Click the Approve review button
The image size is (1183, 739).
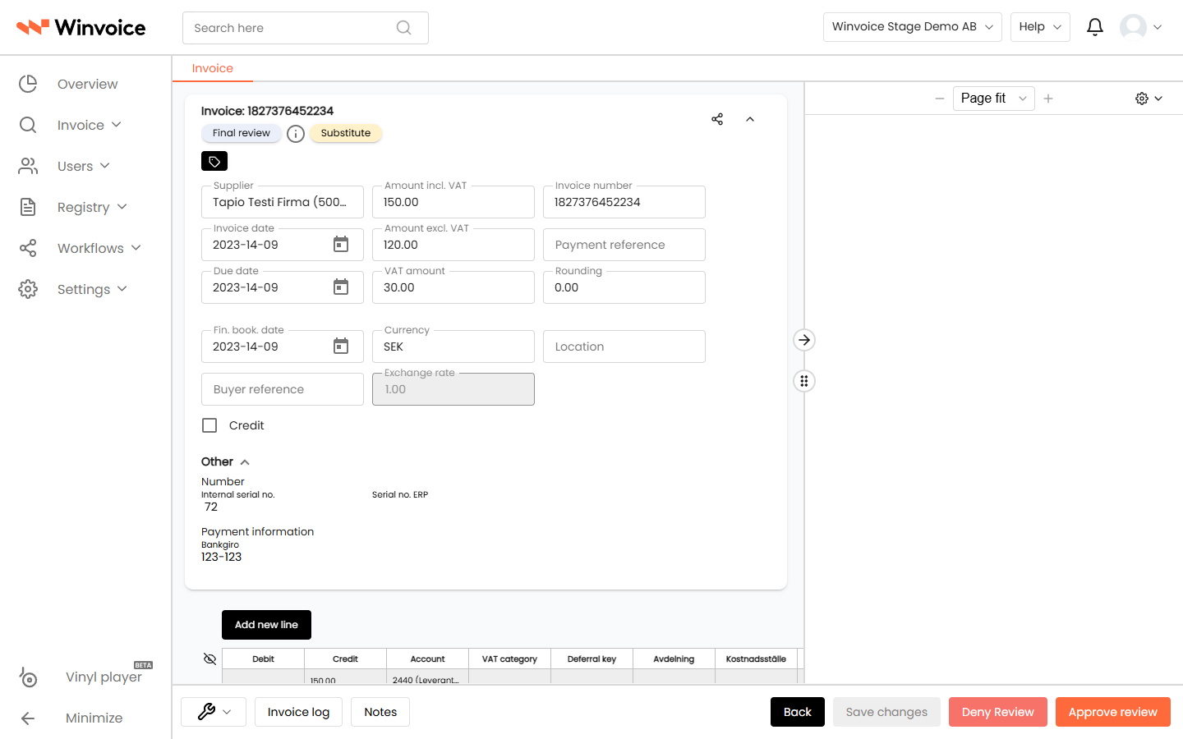click(1112, 712)
